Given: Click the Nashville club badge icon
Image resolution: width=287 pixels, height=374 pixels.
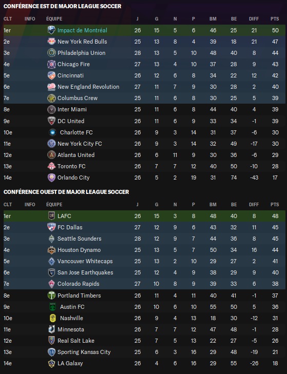Looking at the screenshot, I should point(52,318).
